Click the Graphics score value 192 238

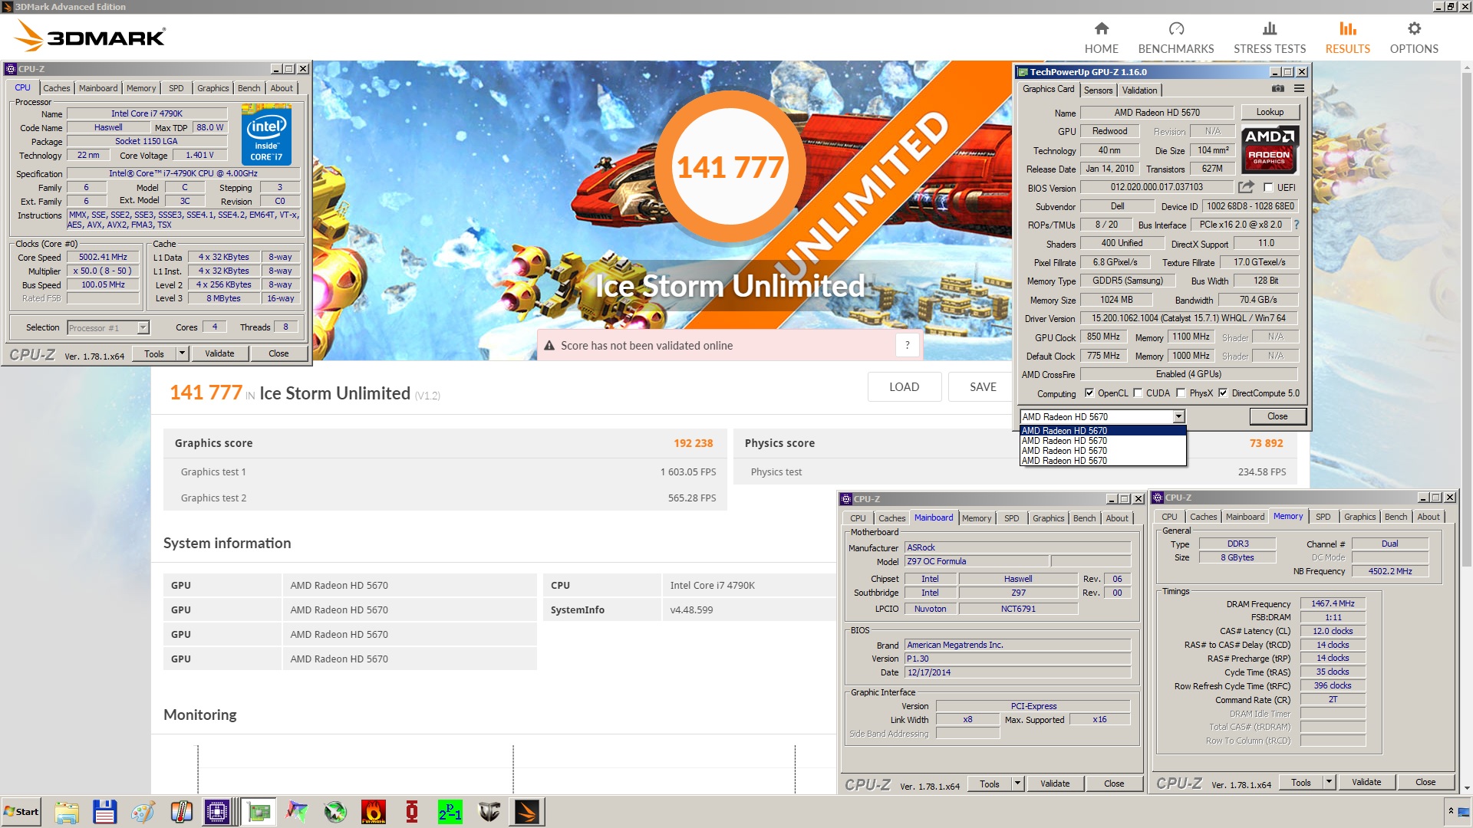coord(693,443)
